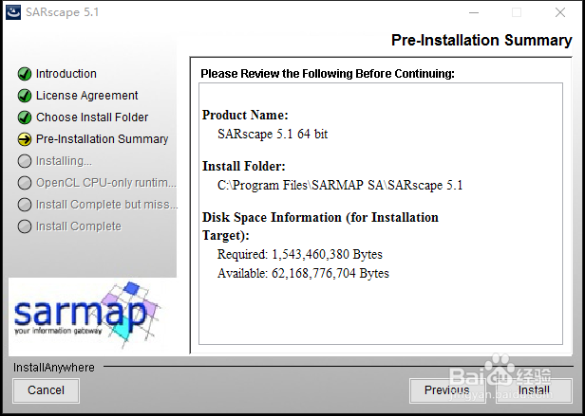Click the grey circle beside Install Complete but miss...
This screenshot has width=585, height=416.
[x=25, y=205]
